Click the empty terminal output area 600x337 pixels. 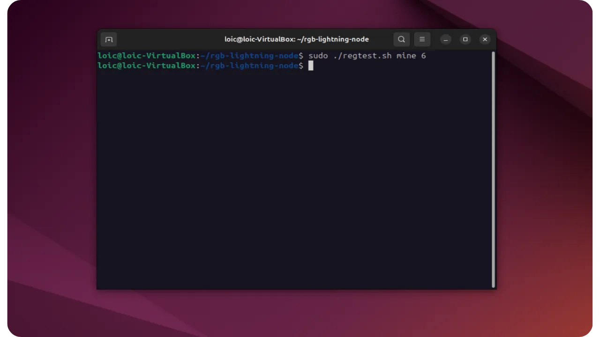(295, 187)
